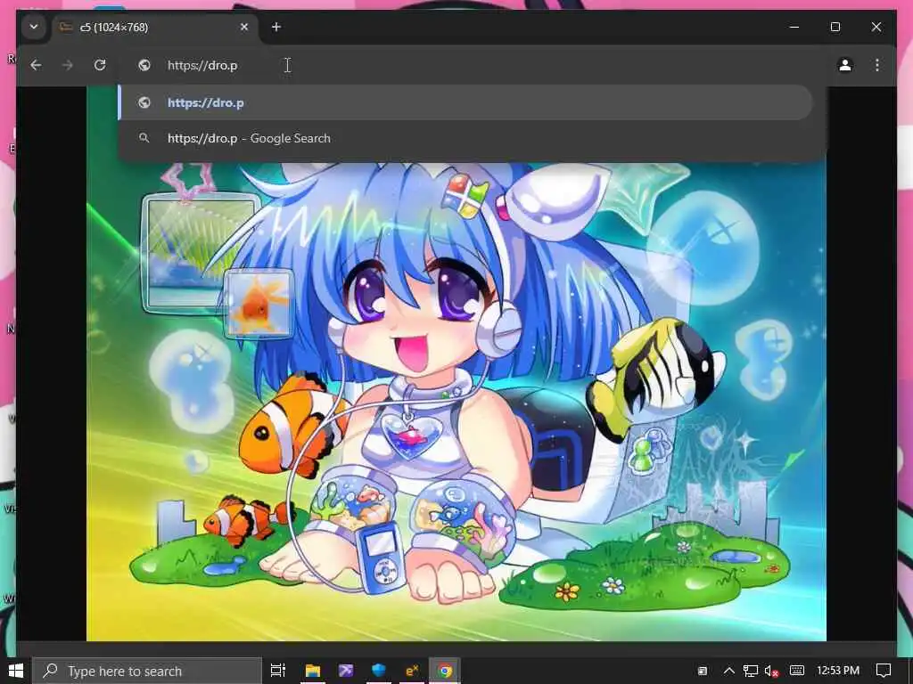
Task: Minimize the Chrome window
Action: point(794,27)
